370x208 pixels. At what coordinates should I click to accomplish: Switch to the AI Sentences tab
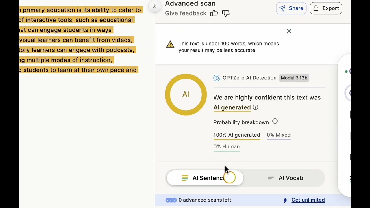[x=205, y=178]
